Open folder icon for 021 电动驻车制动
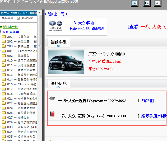 point(4,98)
